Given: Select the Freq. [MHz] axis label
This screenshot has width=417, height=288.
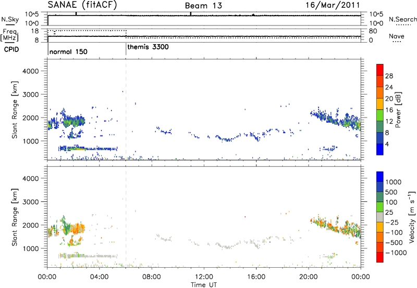Looking at the screenshot, I should tap(9, 35).
